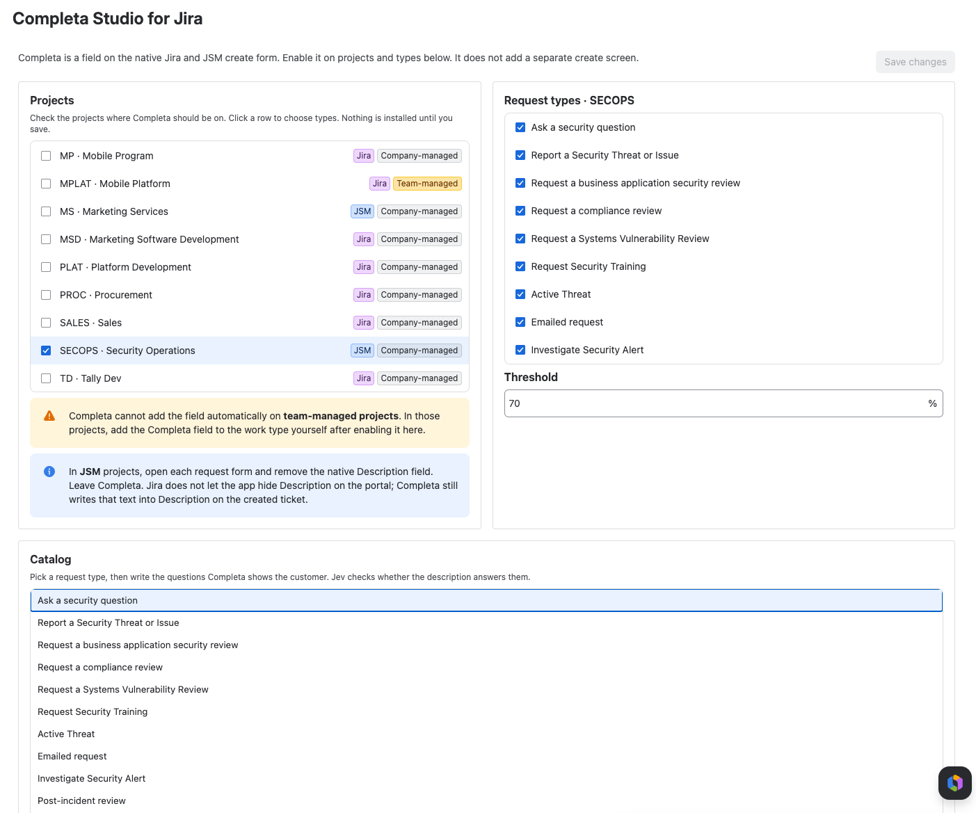Click the Jira tag on Procurement row
This screenshot has height=813, width=976.
point(364,295)
